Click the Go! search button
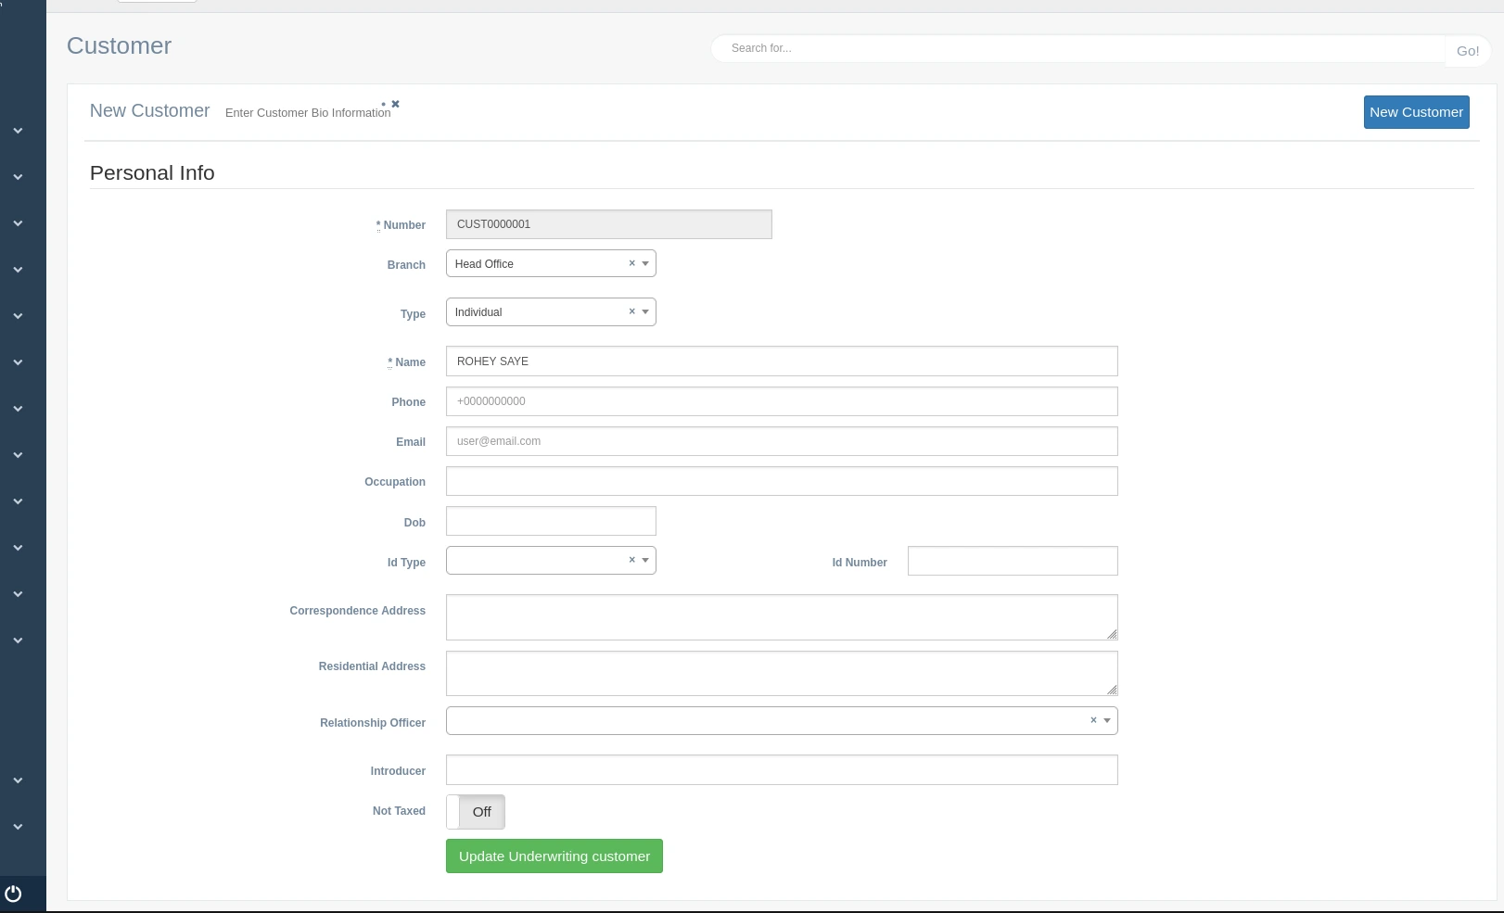 [x=1467, y=51]
